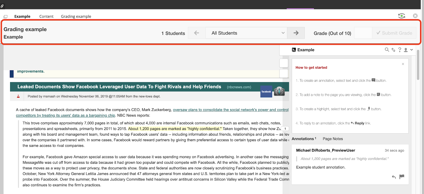Switch to Page Notes tab
Screen dimensions: 424x194
click(x=333, y=139)
